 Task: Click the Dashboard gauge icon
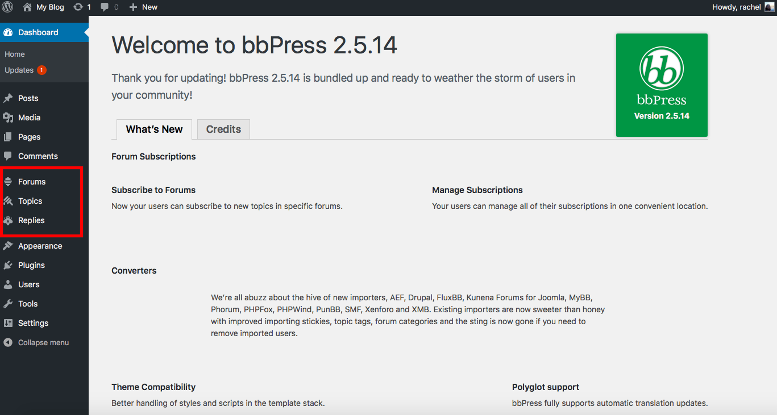pyautogui.click(x=8, y=32)
